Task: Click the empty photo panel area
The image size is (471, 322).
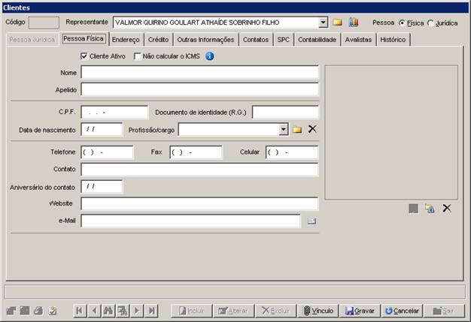Action: pos(391,132)
